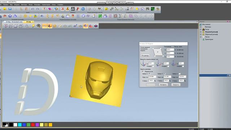Screen dimensions: 231x130
Task: Click the Вставить button in dialog
Action: coord(163,85)
